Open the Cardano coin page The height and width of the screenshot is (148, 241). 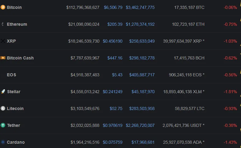[x=16, y=142]
